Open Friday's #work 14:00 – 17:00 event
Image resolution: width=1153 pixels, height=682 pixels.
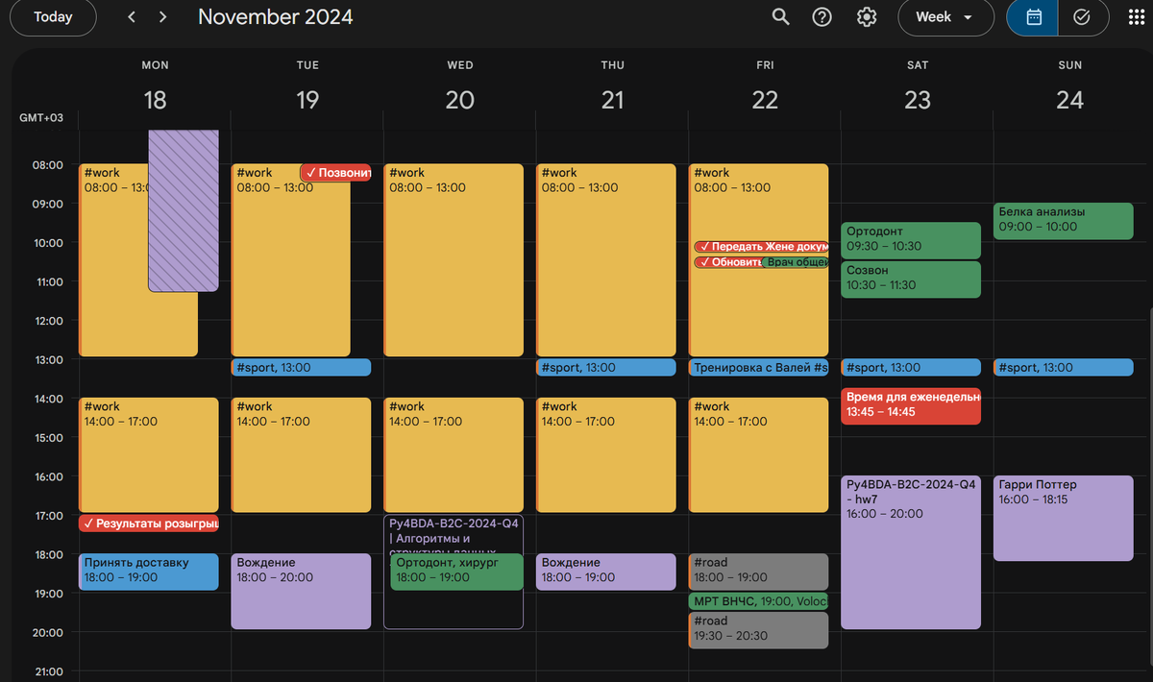click(x=759, y=454)
